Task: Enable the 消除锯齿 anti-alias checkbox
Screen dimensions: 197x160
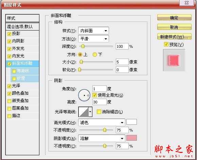Action: [99, 112]
